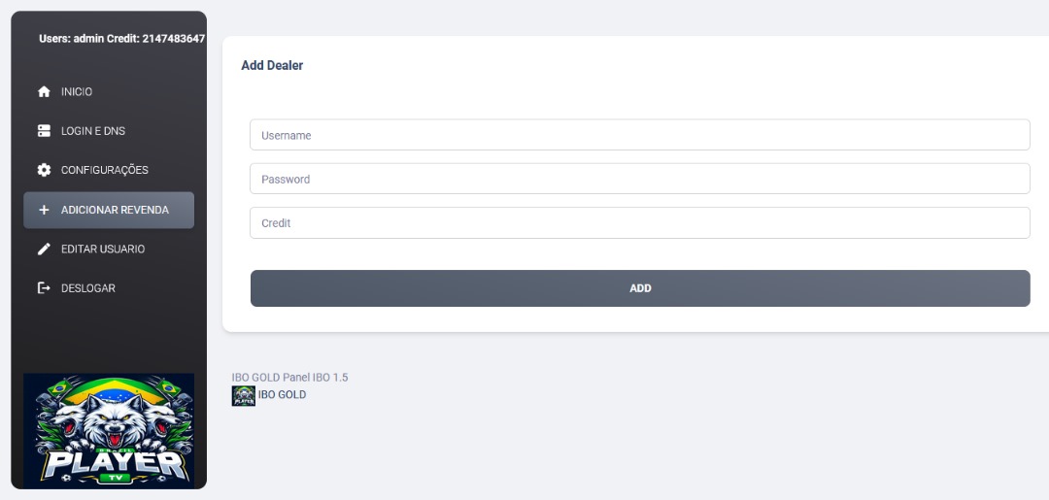Screen dimensions: 1049x500
Task: Click the logout arrow icon beside DESLOGAR
Action: point(44,288)
